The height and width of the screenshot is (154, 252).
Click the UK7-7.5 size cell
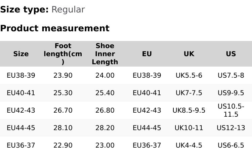pos(189,93)
